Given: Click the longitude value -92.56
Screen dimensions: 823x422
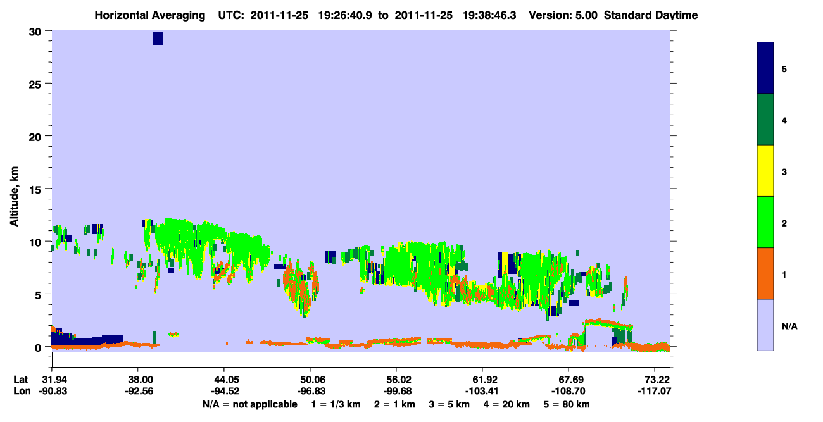Looking at the screenshot, I should (138, 391).
